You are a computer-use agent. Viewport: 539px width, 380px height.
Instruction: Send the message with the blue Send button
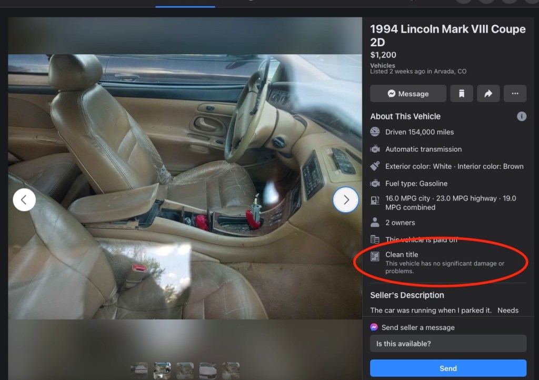pyautogui.click(x=448, y=368)
